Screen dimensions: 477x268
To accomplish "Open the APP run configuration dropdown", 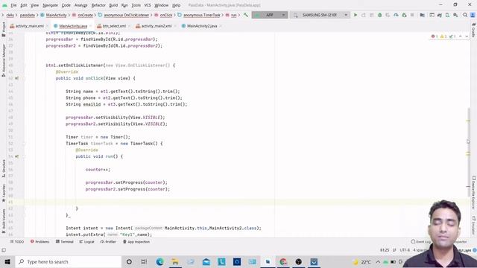I will point(270,15).
